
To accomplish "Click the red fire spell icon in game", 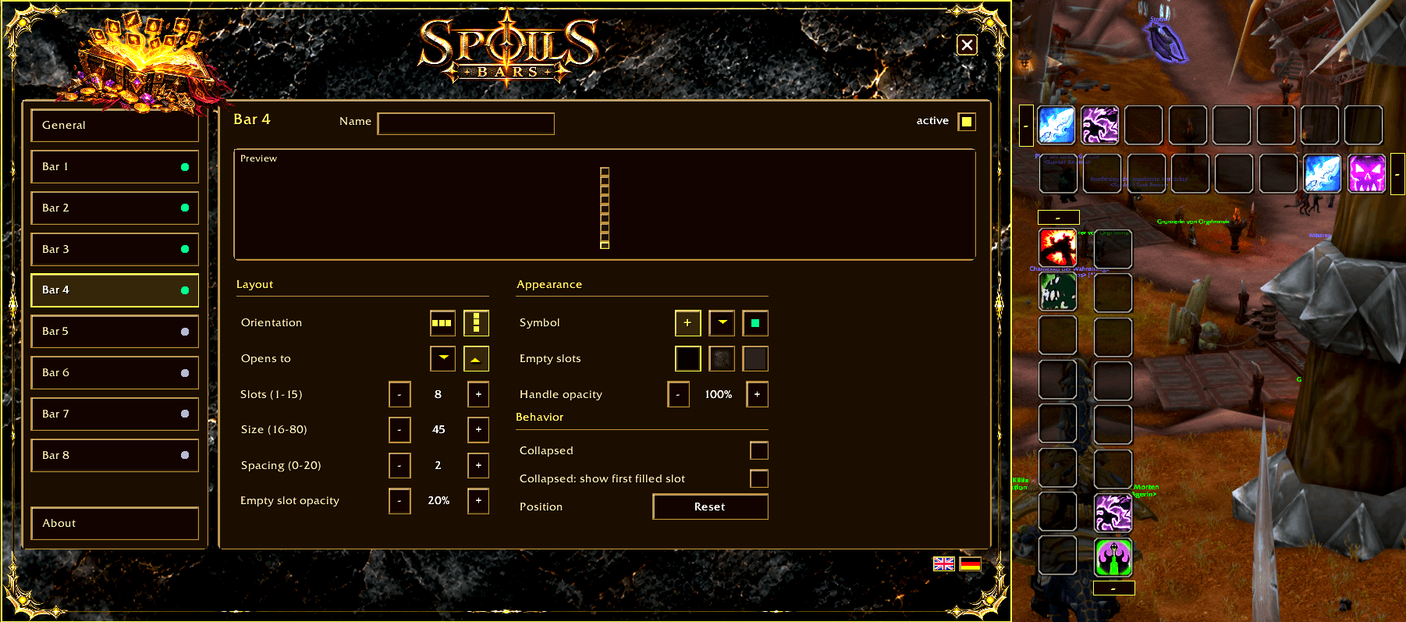I will click(1058, 247).
